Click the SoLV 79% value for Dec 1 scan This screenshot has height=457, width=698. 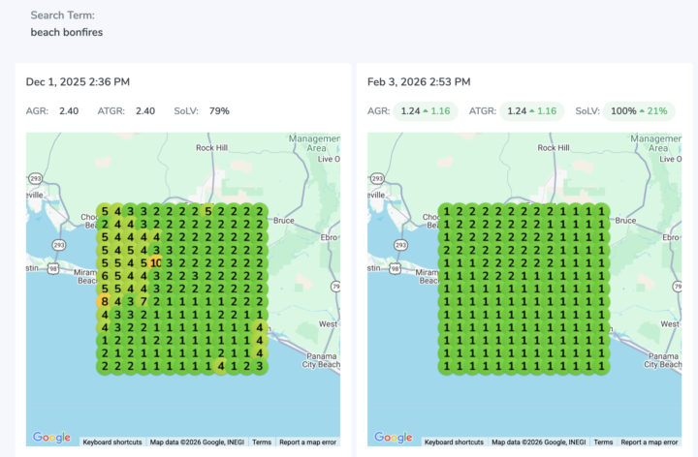click(218, 111)
